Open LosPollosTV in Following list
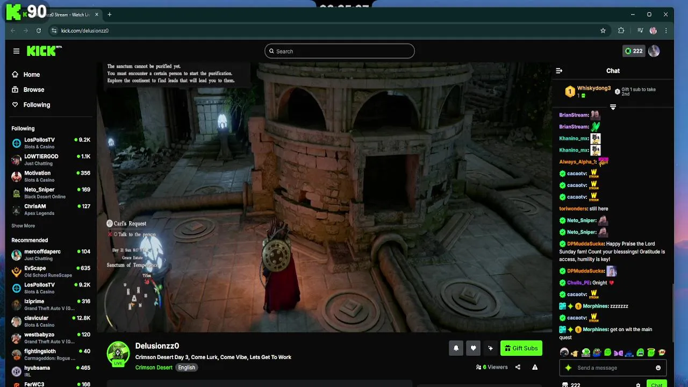Screen dimensions: 688x387 click(51, 143)
